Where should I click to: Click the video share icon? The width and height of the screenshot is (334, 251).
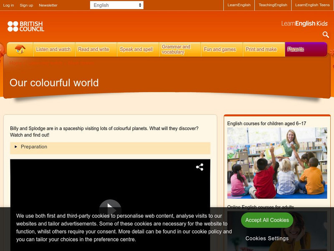point(200,167)
